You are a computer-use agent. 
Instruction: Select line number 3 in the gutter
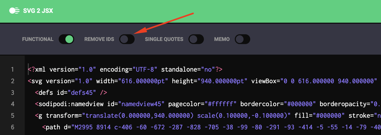[x=12, y=92]
